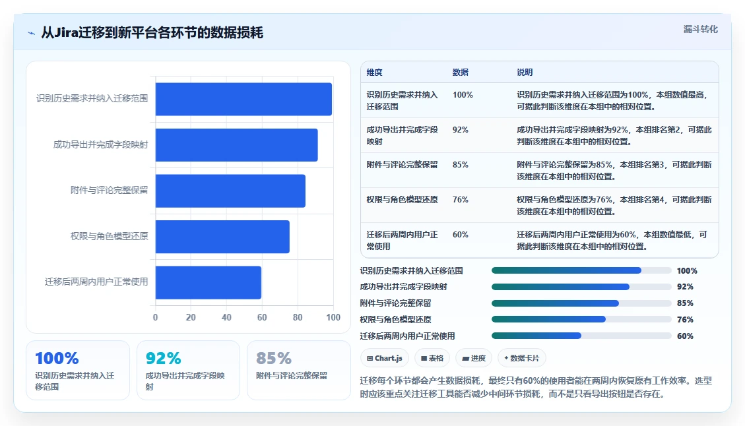Click the chart bar for 权限与角色模型还原
This screenshot has width=745, height=426.
tap(222, 237)
